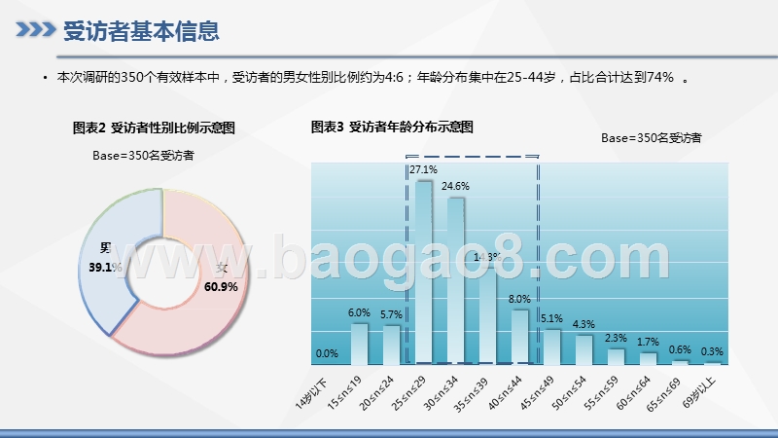This screenshot has height=438, width=778.
Task: Click the axis label 69岁以上
Action: (699, 393)
